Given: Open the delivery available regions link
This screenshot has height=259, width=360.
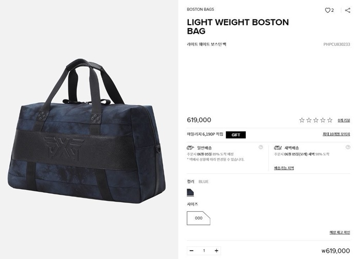Looking at the screenshot, I should click(x=284, y=168).
